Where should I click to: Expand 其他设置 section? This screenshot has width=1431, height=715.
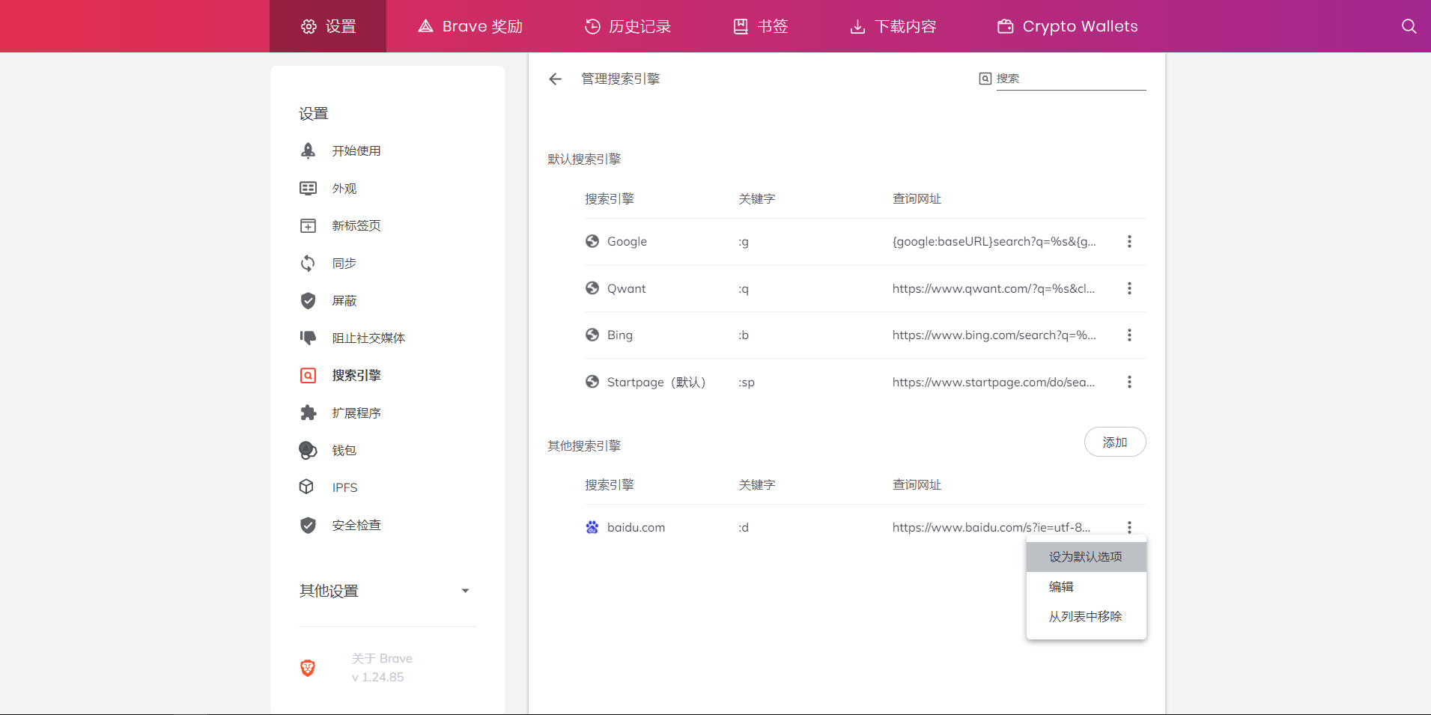click(387, 591)
